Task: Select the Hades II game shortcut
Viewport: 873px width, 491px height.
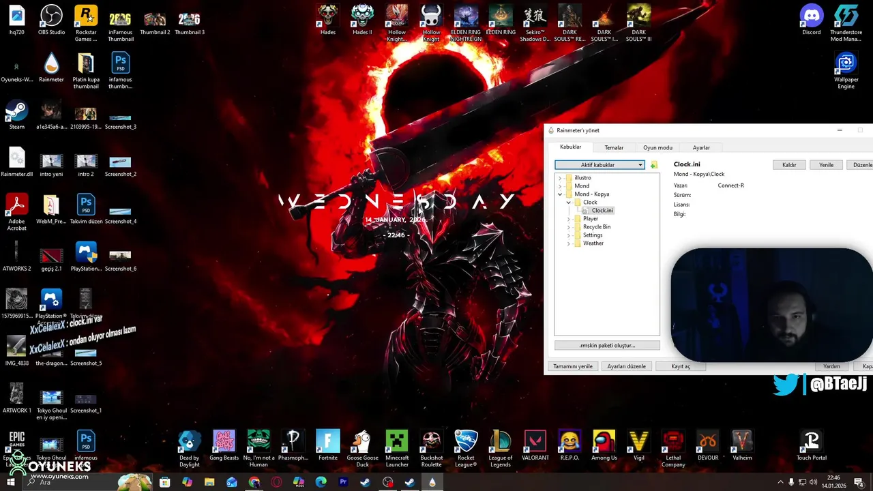Action: (x=362, y=20)
